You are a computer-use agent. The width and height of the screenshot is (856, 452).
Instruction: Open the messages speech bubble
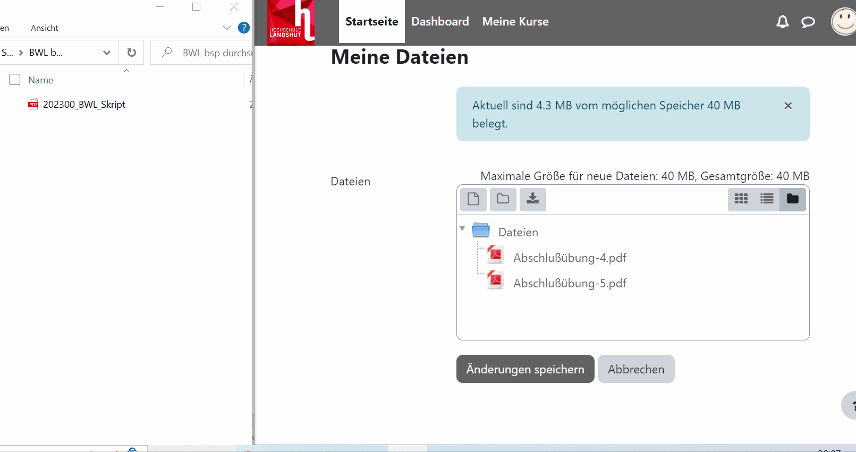808,22
